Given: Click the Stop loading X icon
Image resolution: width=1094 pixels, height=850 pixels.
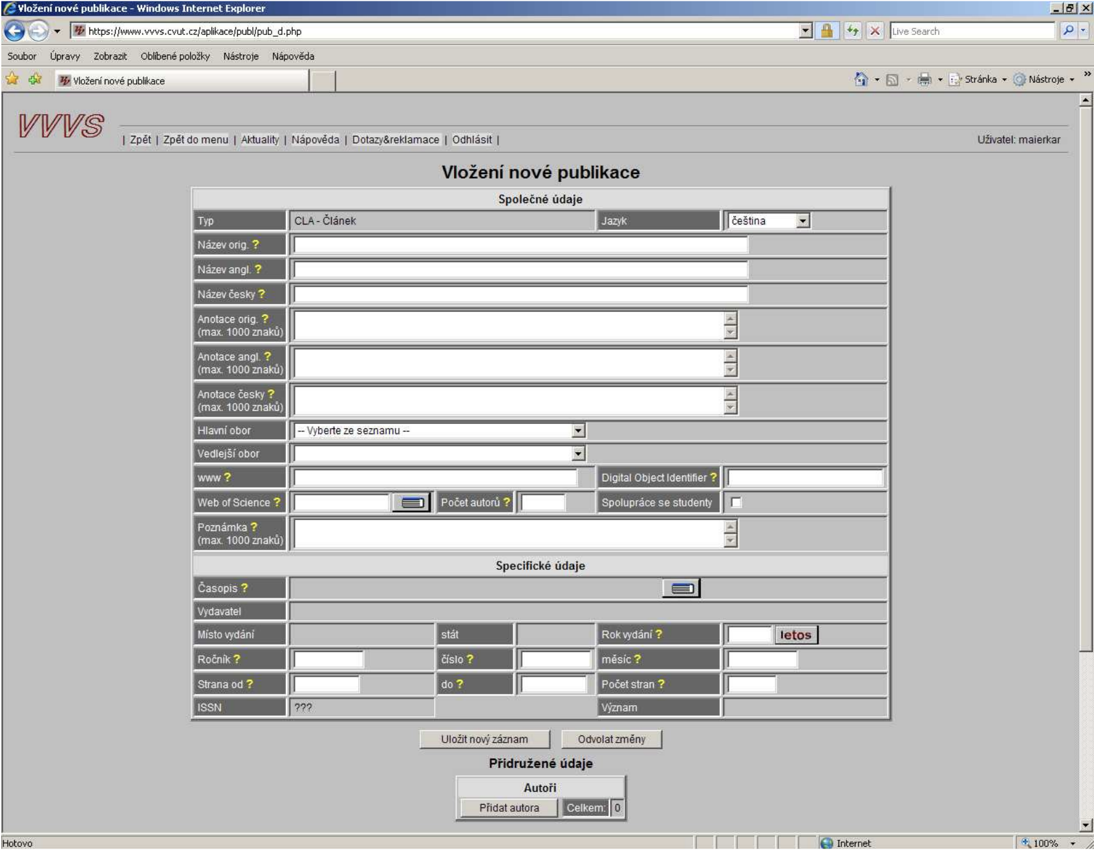Looking at the screenshot, I should 874,31.
